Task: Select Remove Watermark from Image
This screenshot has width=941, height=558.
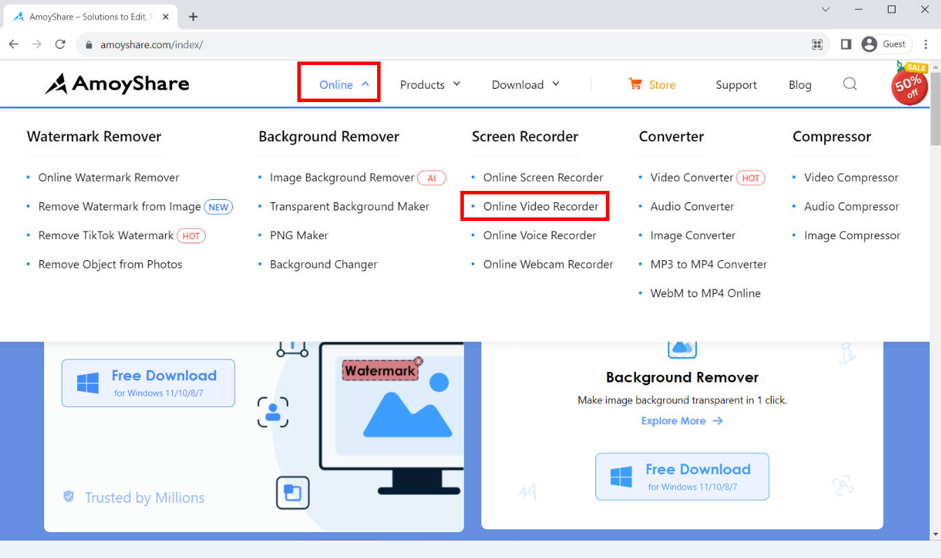Action: tap(120, 206)
